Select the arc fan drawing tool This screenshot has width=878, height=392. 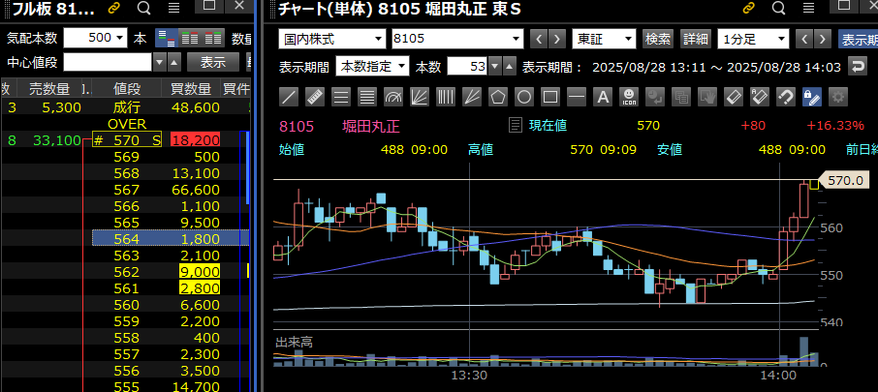pyautogui.click(x=393, y=98)
